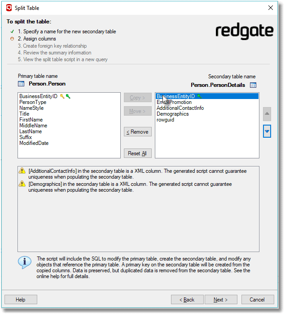285x315 pixels.
Task: Click the warning icon for AdditionalContactInfo message
Action: [x=22, y=171]
